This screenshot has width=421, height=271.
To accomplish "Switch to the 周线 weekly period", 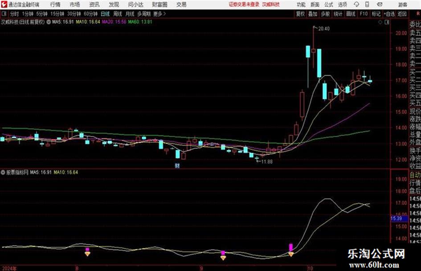I will click(118, 14).
